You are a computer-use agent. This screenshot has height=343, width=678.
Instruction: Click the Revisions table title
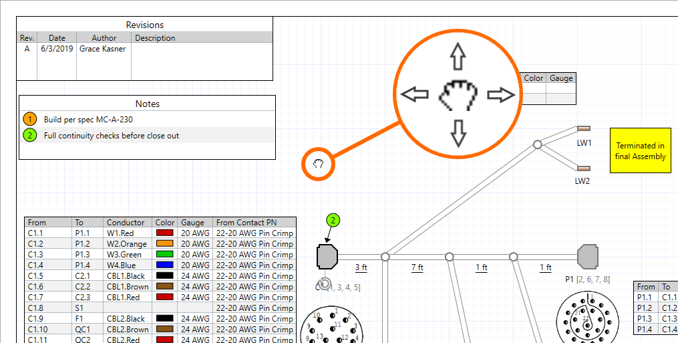click(145, 25)
